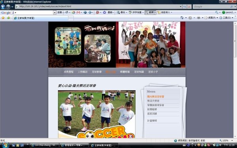Click the browser Back arrow button
Viewport: 237px width, 148px height.
pos(3,7)
